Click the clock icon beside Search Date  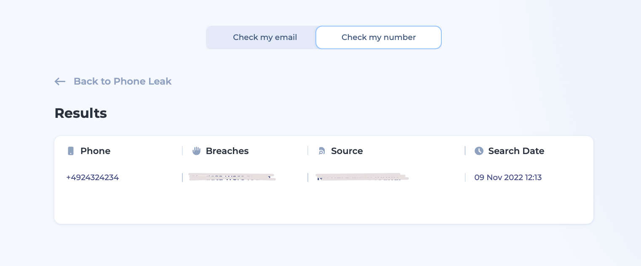pyautogui.click(x=479, y=151)
